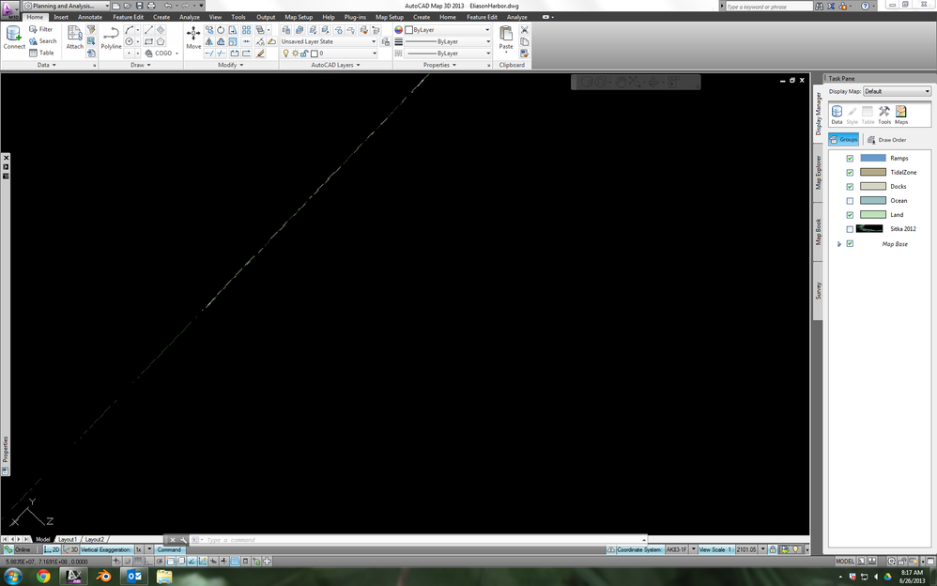This screenshot has height=586, width=937.
Task: Click the Command button in status bar
Action: (x=169, y=549)
